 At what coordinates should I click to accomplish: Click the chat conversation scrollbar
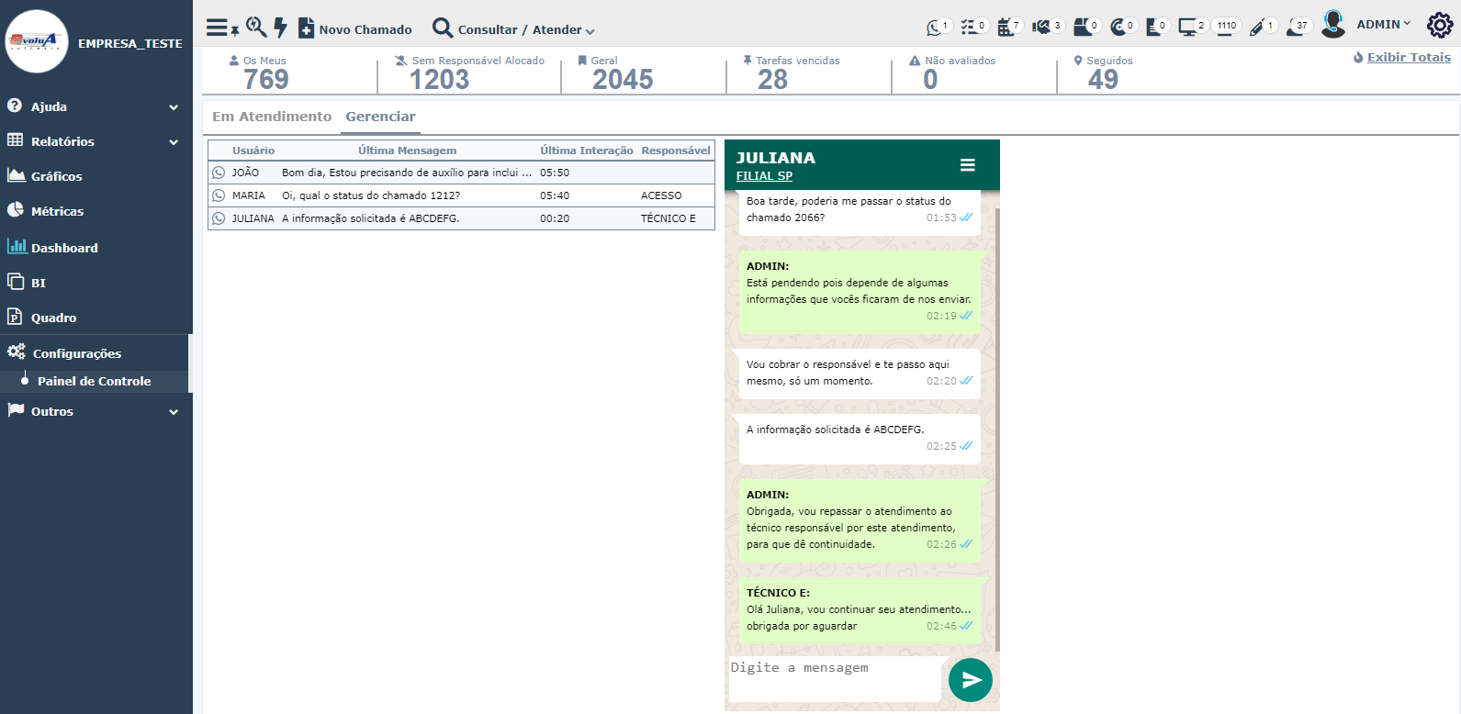pyautogui.click(x=997, y=430)
